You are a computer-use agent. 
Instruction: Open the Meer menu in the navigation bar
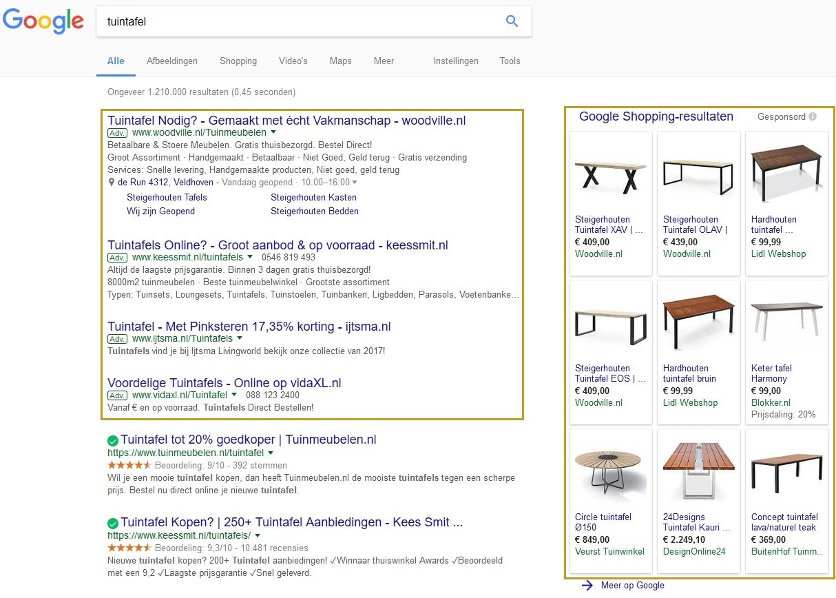(384, 61)
